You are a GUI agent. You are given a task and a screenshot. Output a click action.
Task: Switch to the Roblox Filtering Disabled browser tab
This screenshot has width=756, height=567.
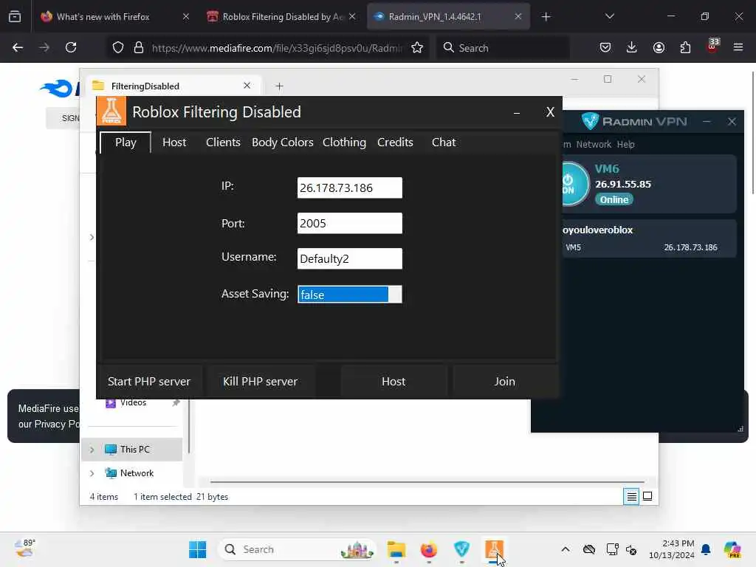[x=282, y=17]
